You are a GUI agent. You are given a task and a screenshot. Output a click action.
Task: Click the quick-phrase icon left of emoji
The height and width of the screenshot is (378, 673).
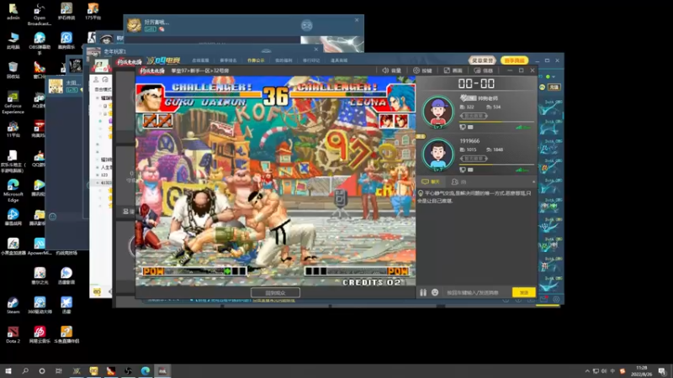[423, 292]
